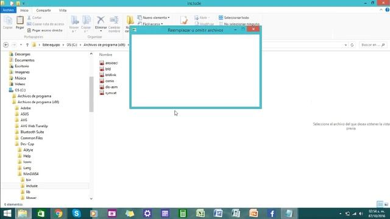Open Facebook app from the taskbar

[x=272, y=214]
